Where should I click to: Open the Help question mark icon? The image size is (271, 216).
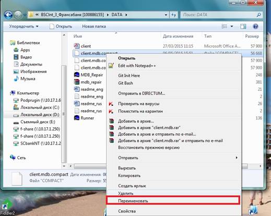tap(255, 27)
